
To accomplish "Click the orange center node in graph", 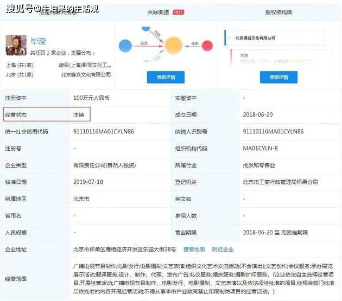I will click(x=173, y=46).
